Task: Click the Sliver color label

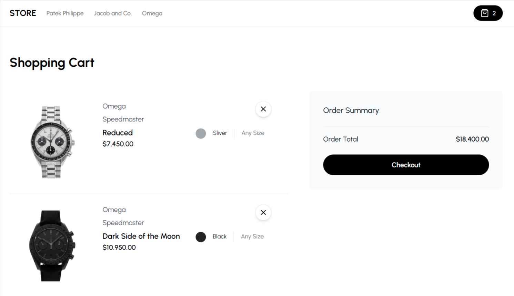Action: (220, 133)
